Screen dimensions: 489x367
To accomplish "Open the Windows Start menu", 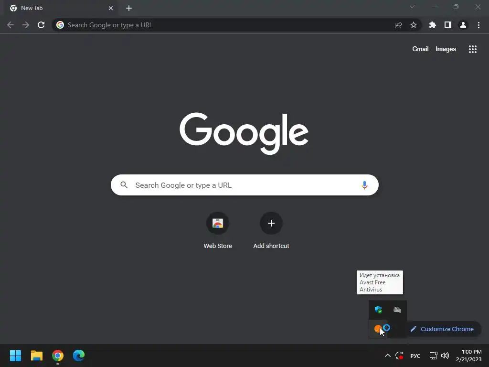I will (x=15, y=356).
